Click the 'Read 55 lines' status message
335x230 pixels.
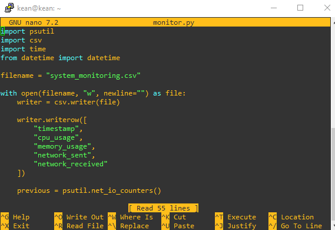(164, 208)
